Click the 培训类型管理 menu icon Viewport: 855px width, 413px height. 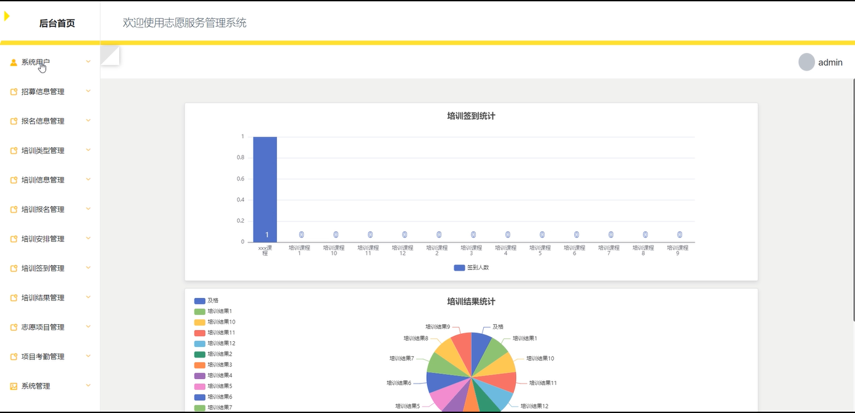point(14,151)
